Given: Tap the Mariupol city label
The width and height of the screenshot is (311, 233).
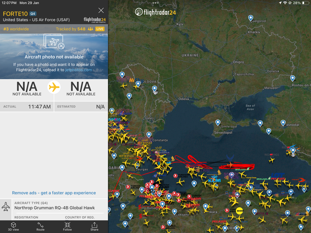Looking at the screenshot, I should point(271,88).
